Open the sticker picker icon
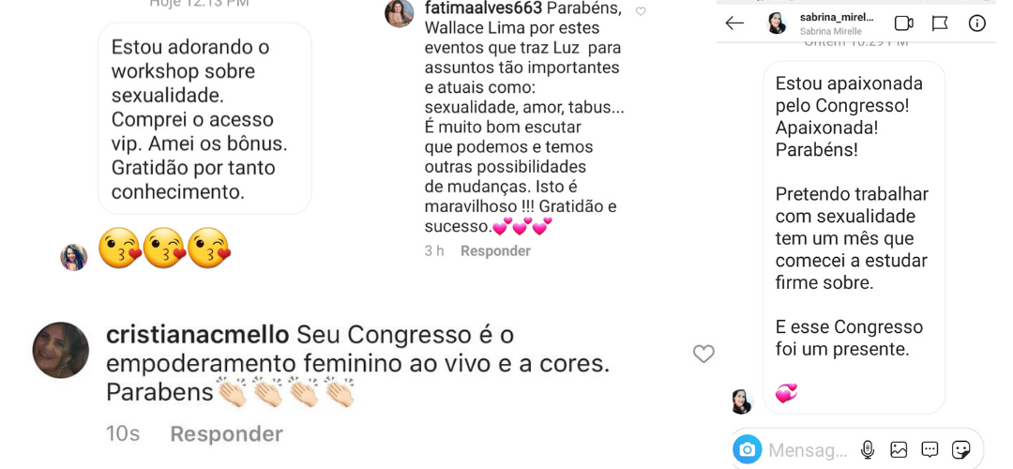 pos(960,449)
